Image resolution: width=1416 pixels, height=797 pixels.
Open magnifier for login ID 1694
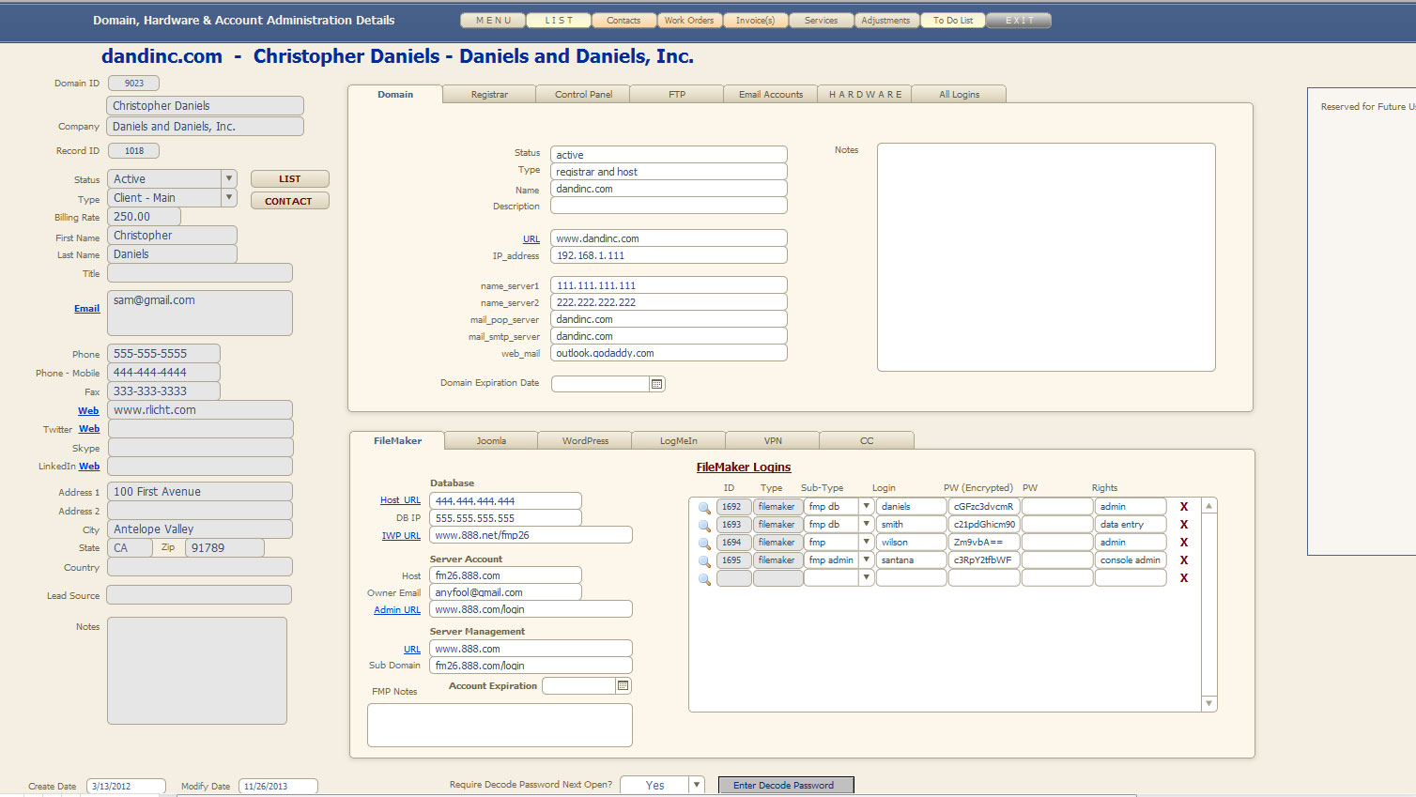pyautogui.click(x=704, y=543)
